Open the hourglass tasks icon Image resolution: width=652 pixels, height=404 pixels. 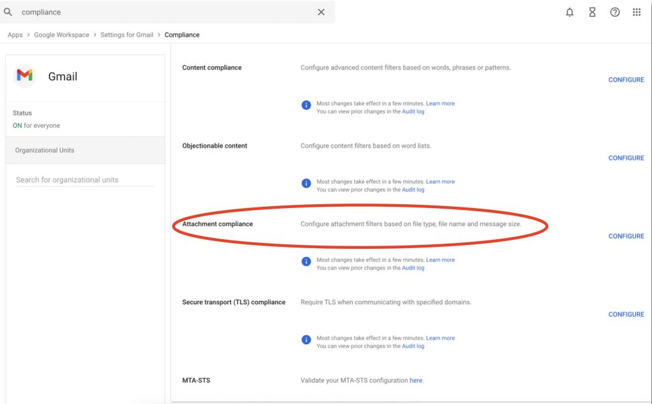click(x=592, y=12)
